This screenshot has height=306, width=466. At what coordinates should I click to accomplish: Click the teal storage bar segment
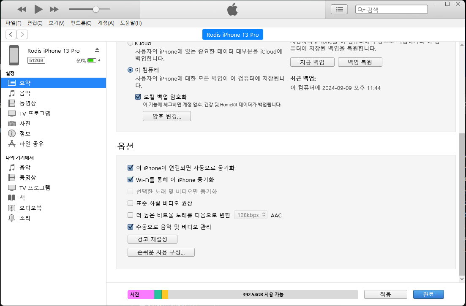pyautogui.click(x=158, y=295)
